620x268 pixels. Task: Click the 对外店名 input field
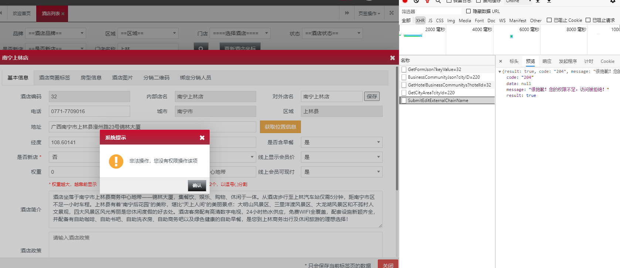point(332,96)
